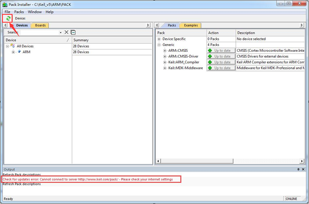309x204 pixels.
Task: Select the ARM::CMSIS pack name
Action: 178,50
